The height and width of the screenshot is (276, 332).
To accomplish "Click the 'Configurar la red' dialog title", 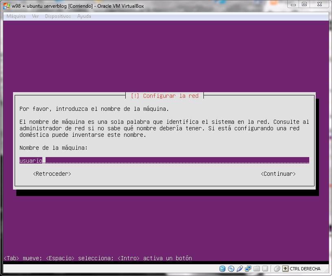I will coord(164,96).
